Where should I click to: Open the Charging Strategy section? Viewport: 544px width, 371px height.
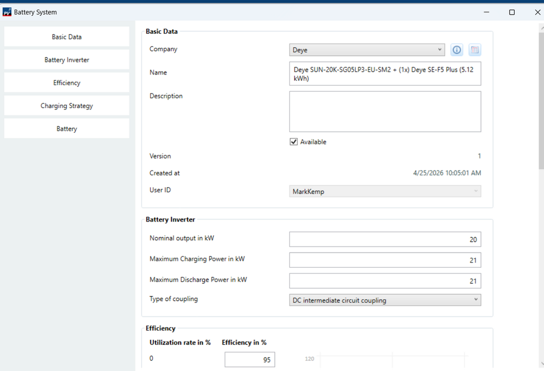coord(67,106)
